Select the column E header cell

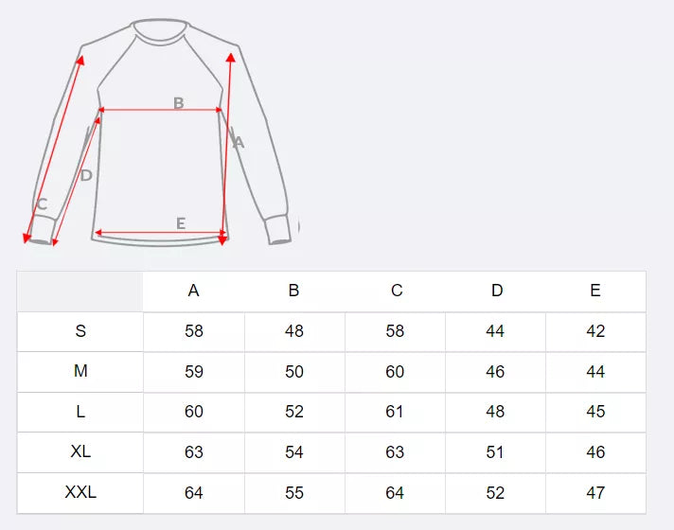pos(595,291)
